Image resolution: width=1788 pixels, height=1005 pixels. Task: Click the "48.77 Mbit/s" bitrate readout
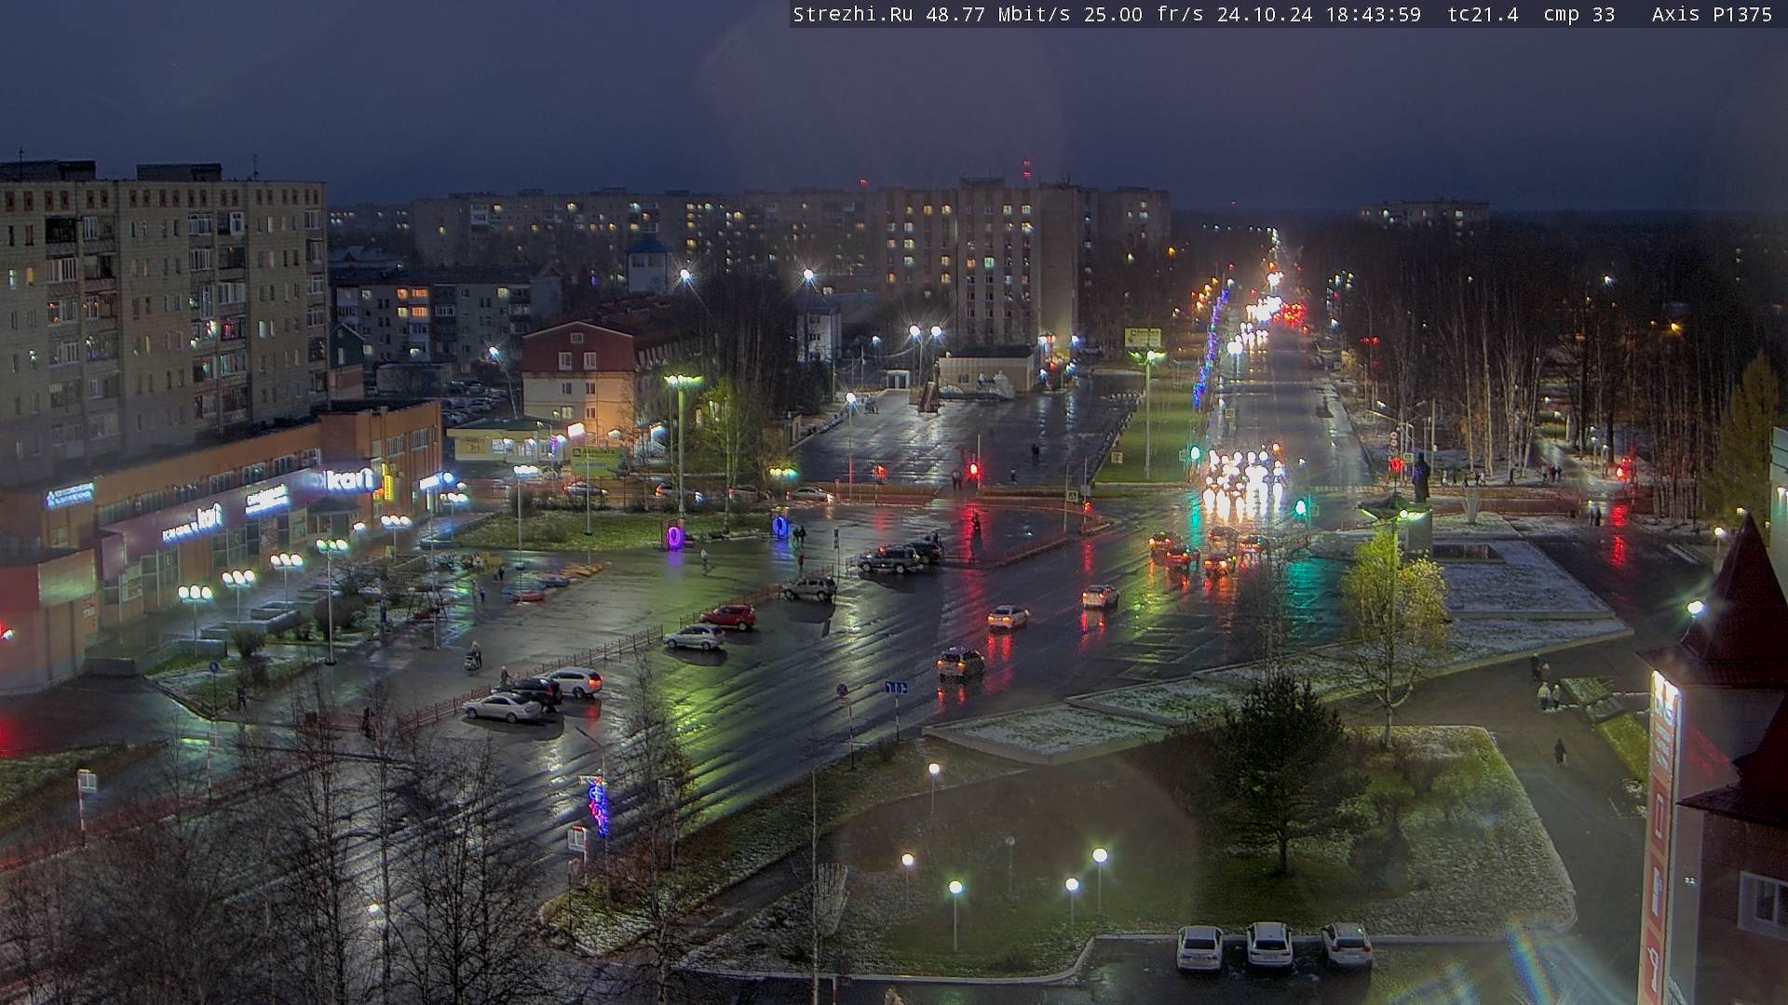[997, 14]
